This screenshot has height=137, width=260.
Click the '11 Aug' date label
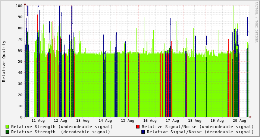[x=38, y=121]
